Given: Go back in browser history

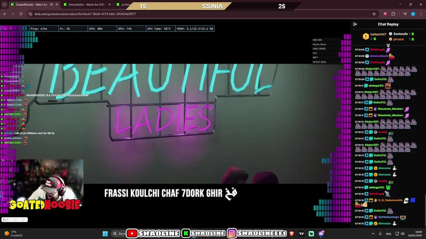Looking at the screenshot, I should (5, 14).
